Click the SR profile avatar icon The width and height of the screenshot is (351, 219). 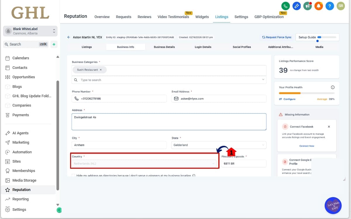[341, 6]
